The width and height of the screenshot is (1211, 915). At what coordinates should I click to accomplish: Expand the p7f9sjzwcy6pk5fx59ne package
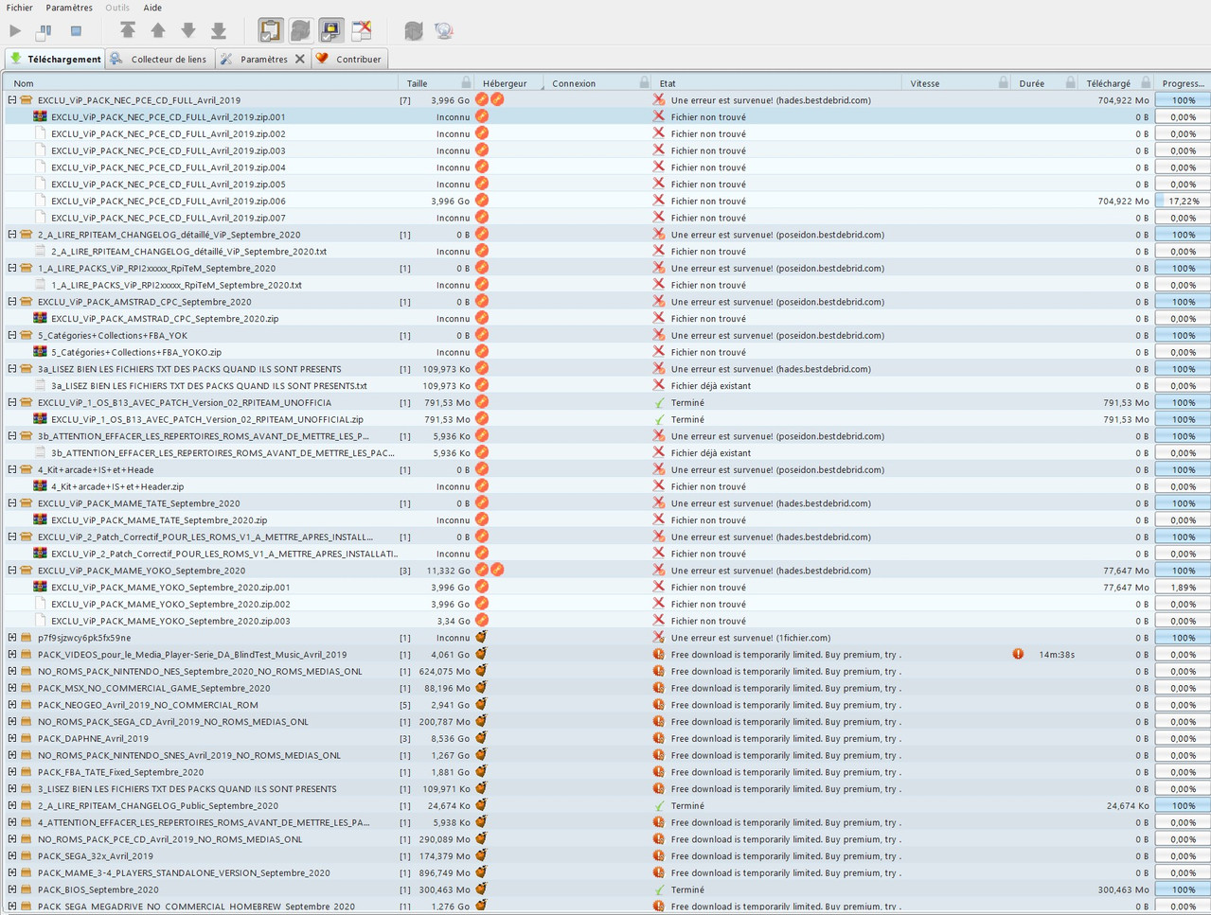(12, 638)
